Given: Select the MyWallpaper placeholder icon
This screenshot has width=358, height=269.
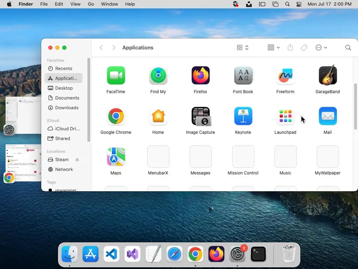Looking at the screenshot, I should click(328, 157).
